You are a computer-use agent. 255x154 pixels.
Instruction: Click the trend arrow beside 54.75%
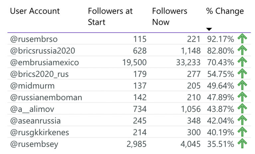(x=242, y=73)
